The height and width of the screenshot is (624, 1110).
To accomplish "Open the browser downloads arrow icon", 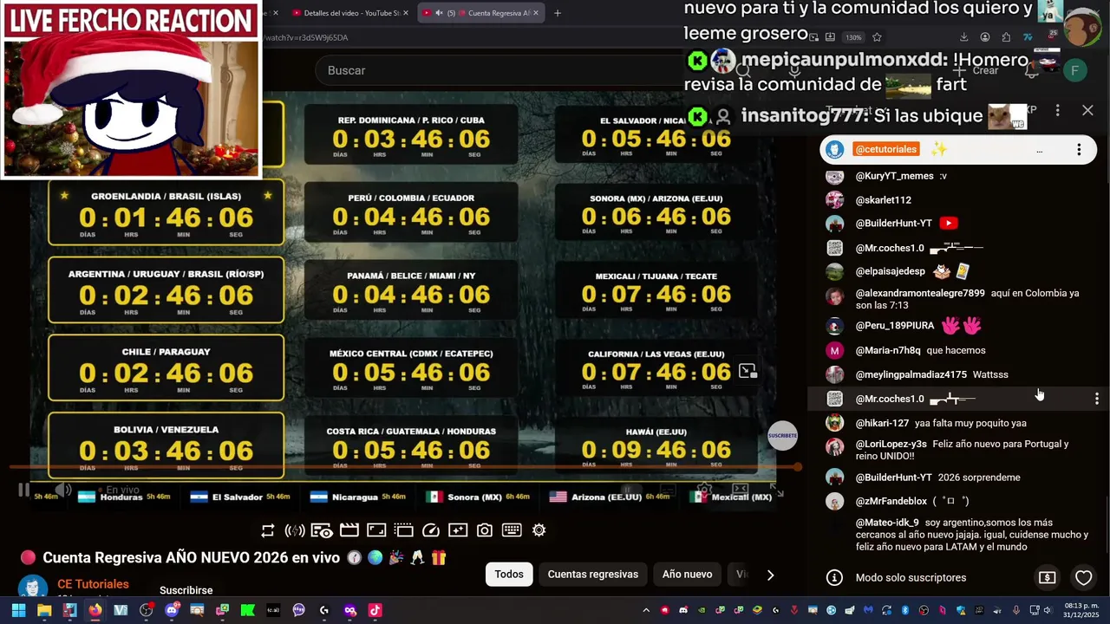I will coord(963,37).
